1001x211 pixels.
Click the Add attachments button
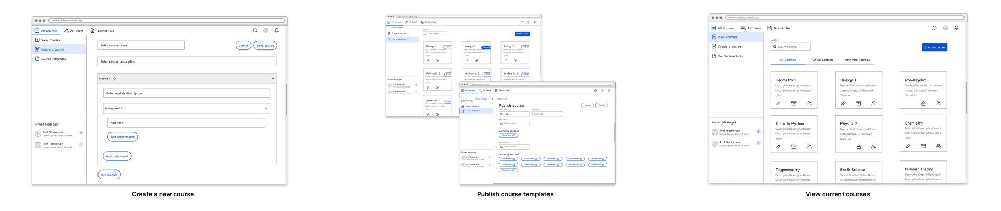123,137
